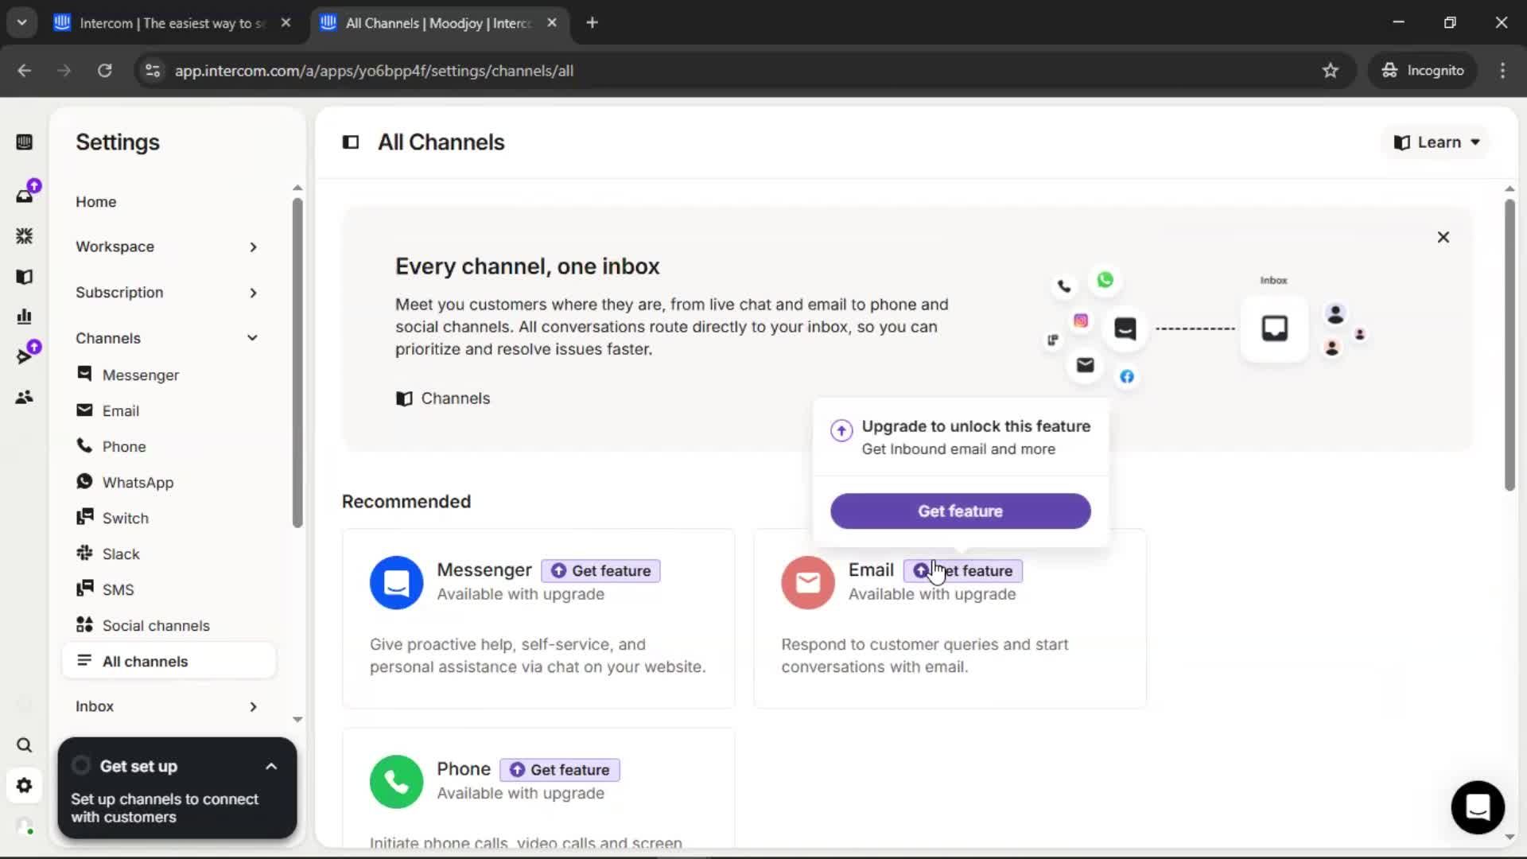Close the banner with the X icon
Image resolution: width=1527 pixels, height=859 pixels.
pyautogui.click(x=1443, y=237)
